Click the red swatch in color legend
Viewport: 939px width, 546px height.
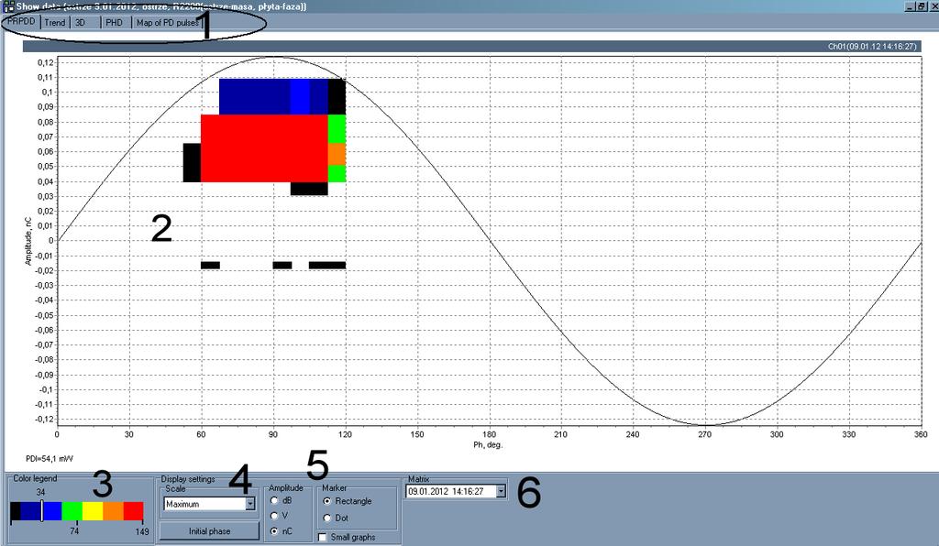click(x=134, y=511)
